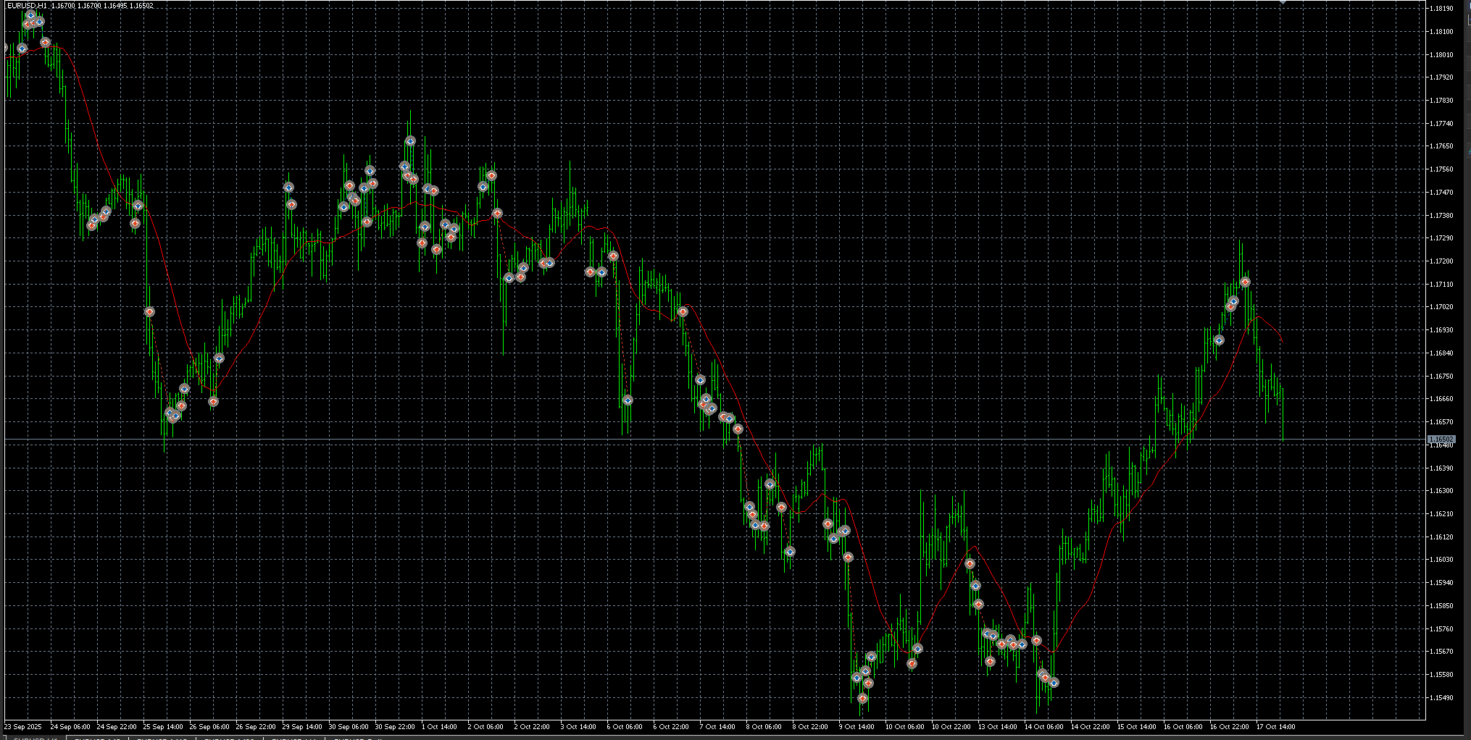
Task: Click the trade marker atop the 1 Oct peak
Action: pyautogui.click(x=410, y=141)
